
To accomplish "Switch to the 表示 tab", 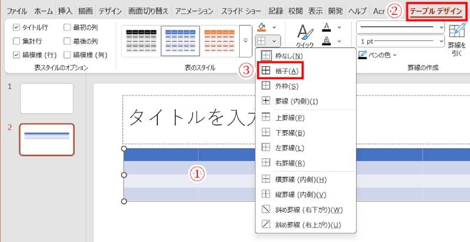I will click(315, 11).
